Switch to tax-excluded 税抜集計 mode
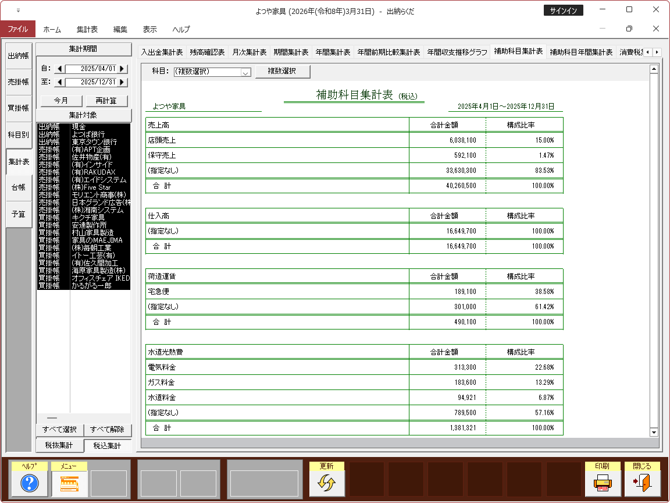 click(59, 445)
